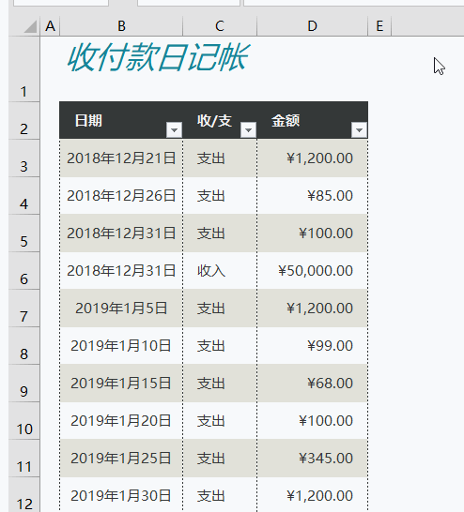Select column B header

121,26
